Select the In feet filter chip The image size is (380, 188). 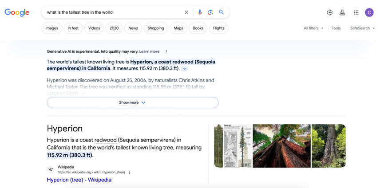click(73, 28)
